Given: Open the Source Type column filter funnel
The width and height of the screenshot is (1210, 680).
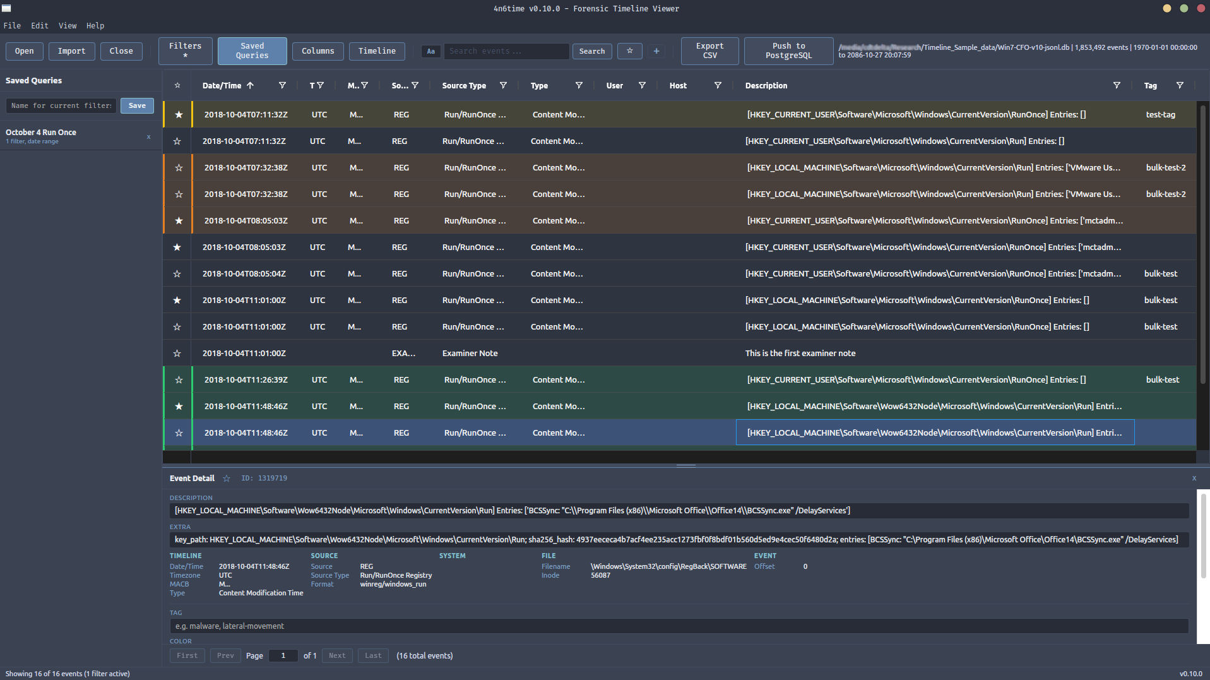Looking at the screenshot, I should click(503, 85).
